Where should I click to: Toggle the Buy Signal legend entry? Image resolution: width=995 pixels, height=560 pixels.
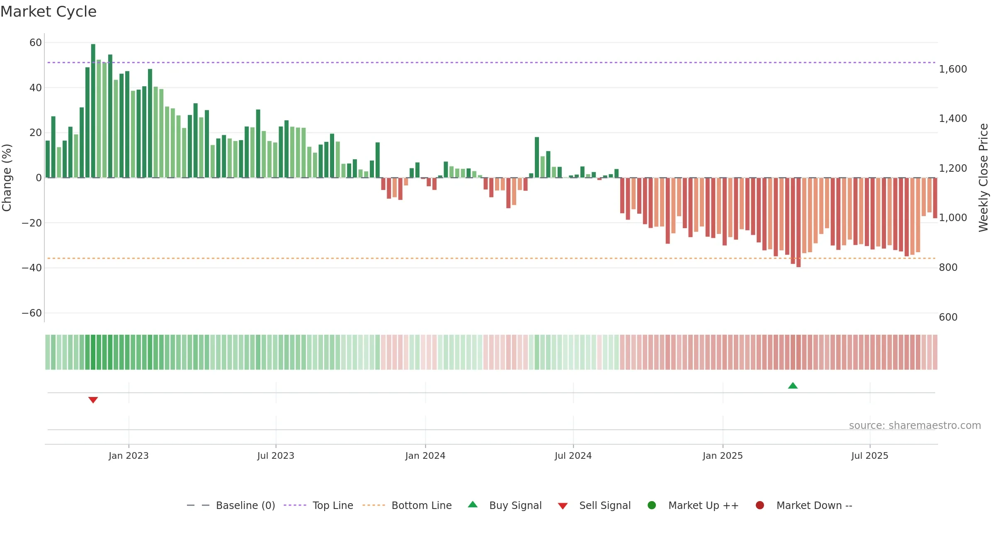tap(505, 505)
